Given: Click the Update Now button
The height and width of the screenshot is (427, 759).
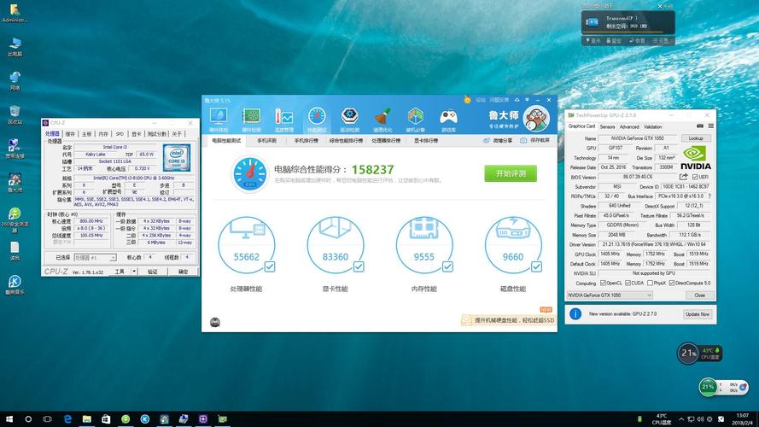Looking at the screenshot, I should pyautogui.click(x=697, y=314).
